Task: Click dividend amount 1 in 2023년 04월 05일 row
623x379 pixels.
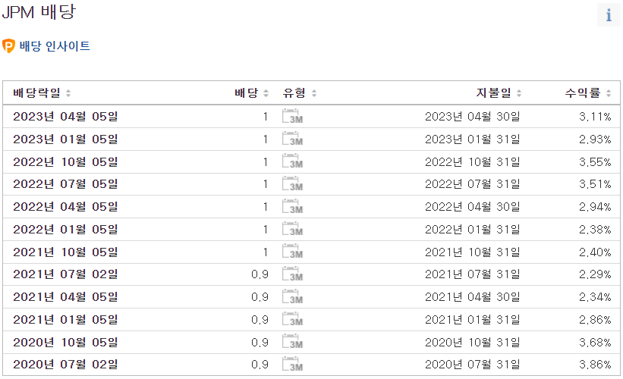Action: pos(265,116)
